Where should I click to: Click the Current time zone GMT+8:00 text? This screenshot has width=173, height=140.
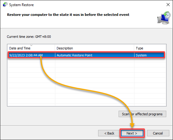29,37
